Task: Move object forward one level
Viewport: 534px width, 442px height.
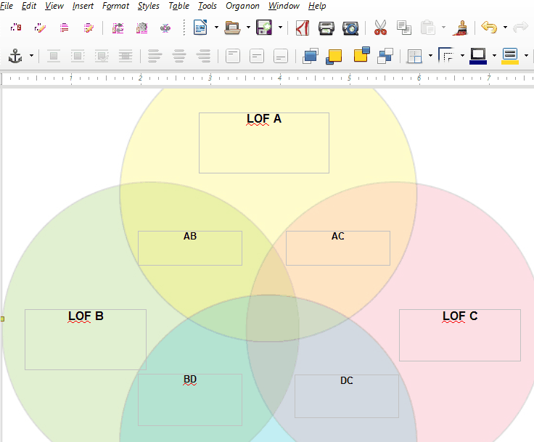Action: tap(334, 56)
